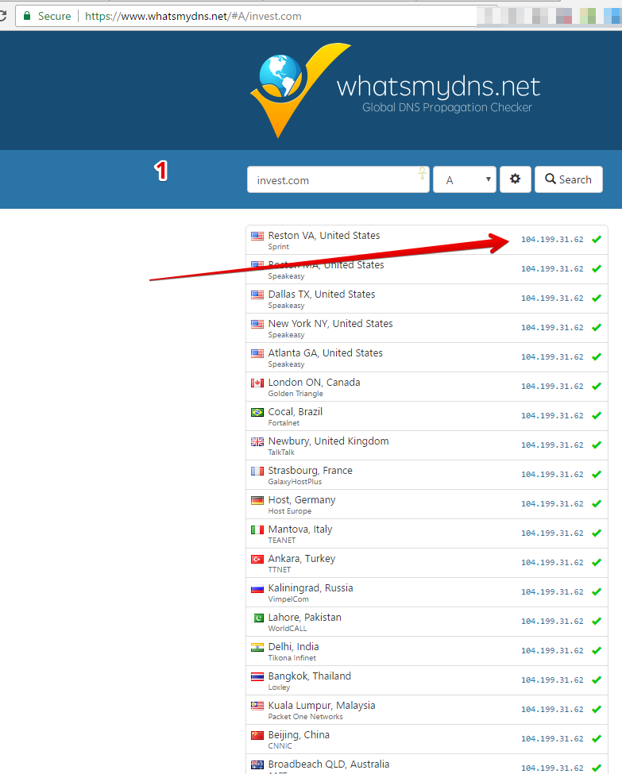Click IP address for Newbury, United Kingdom
Screen dimensions: 622x774
pyautogui.click(x=551, y=445)
